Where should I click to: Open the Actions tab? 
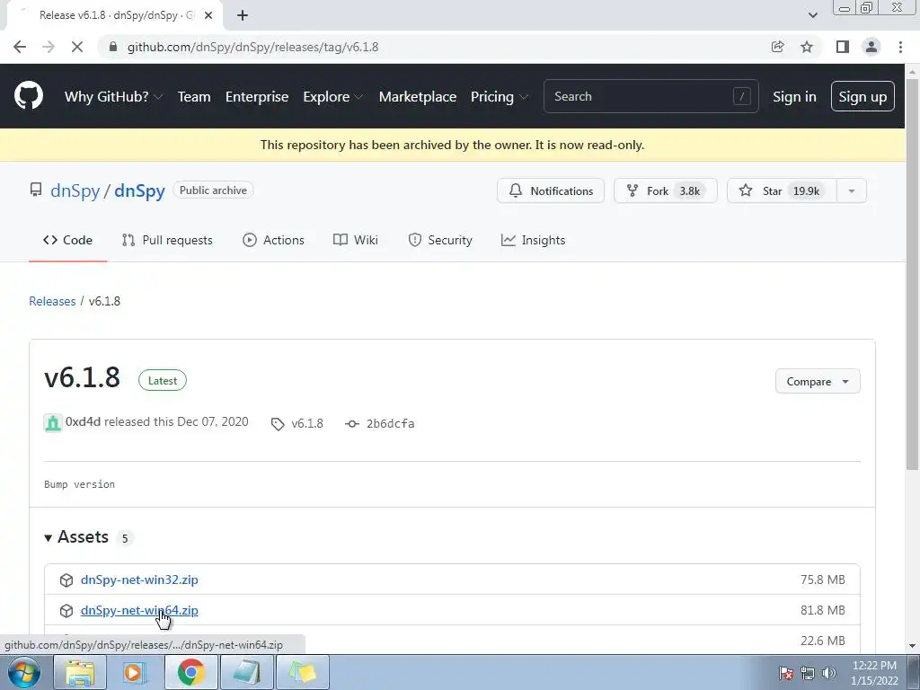coord(273,240)
